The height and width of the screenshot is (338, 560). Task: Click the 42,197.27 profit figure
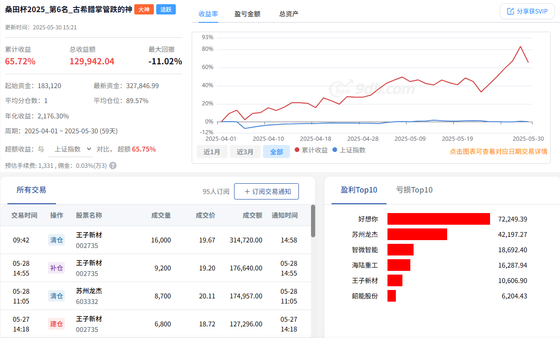(x=512, y=235)
